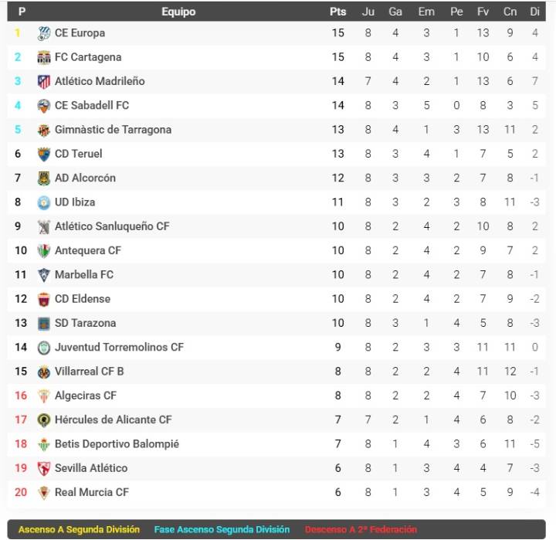This screenshot has height=540, width=556.
Task: Sort table by the Pts column header
Action: pyautogui.click(x=337, y=12)
